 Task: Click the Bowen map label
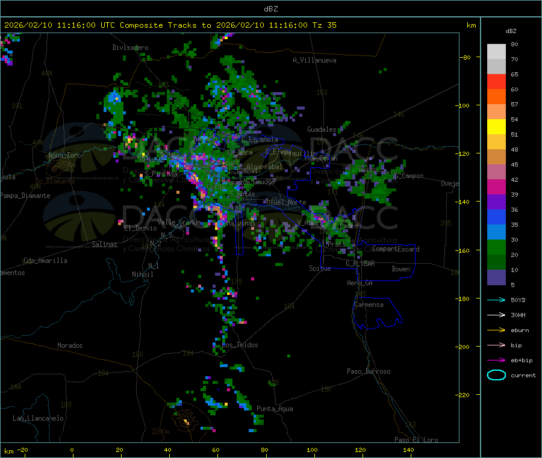coord(400,269)
